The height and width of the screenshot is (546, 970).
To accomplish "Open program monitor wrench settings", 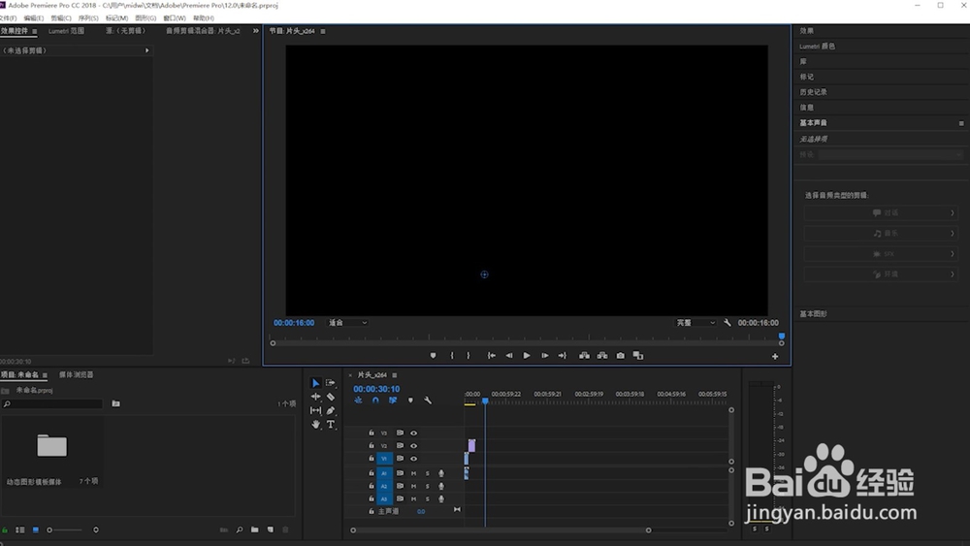I will pos(727,322).
